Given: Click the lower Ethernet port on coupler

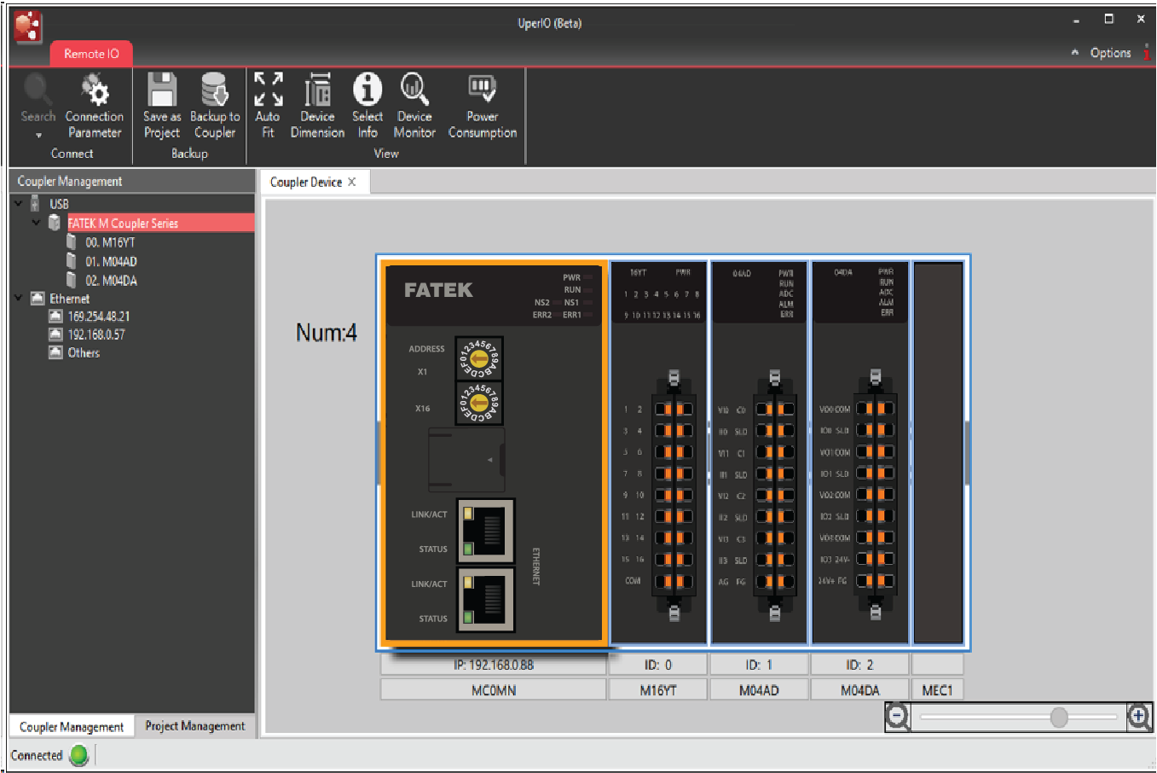Looking at the screenshot, I should tap(486, 601).
